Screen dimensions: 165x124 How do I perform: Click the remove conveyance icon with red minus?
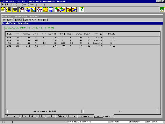point(74,9)
